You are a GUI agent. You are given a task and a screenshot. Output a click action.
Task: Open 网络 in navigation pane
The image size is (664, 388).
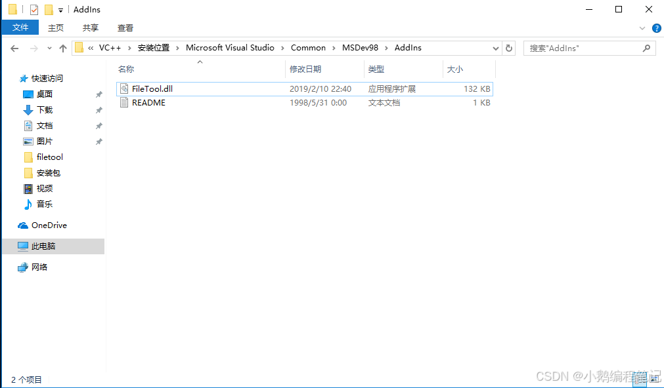[39, 267]
